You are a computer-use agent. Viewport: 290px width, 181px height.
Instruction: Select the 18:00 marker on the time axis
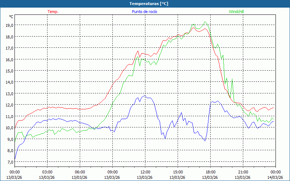(x=210, y=172)
